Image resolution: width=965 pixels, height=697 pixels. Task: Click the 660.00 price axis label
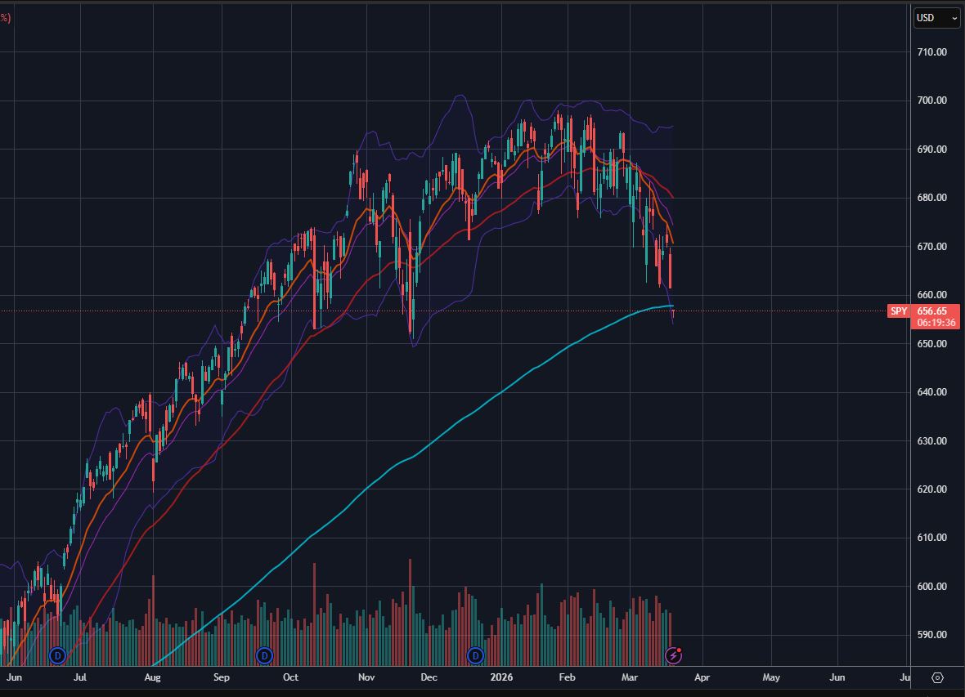(931, 295)
